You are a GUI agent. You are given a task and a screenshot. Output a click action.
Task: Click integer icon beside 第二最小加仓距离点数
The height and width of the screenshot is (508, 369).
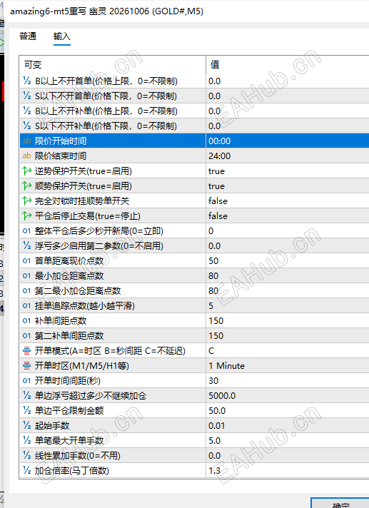click(x=27, y=290)
